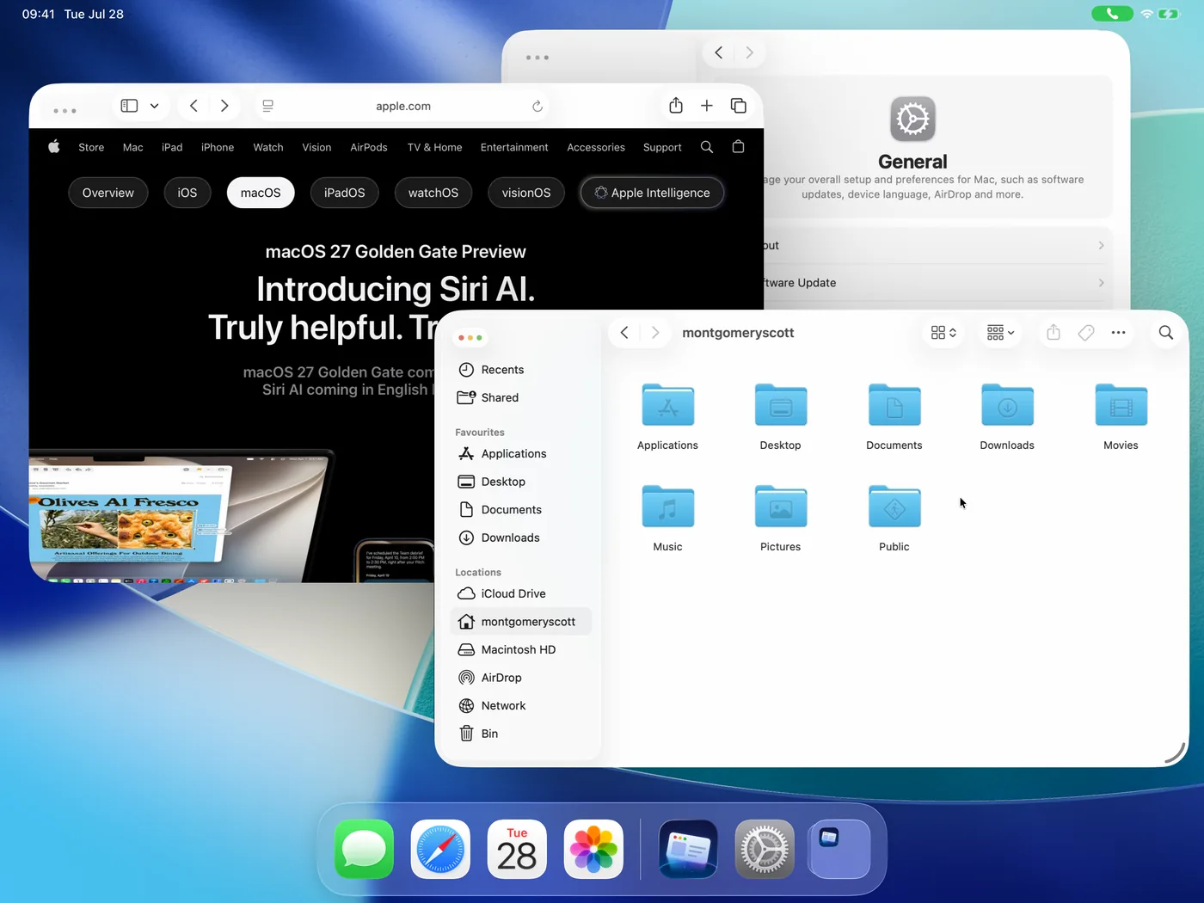Select Downloads in Favourites sidebar
The height and width of the screenshot is (903, 1204).
[x=521, y=537]
